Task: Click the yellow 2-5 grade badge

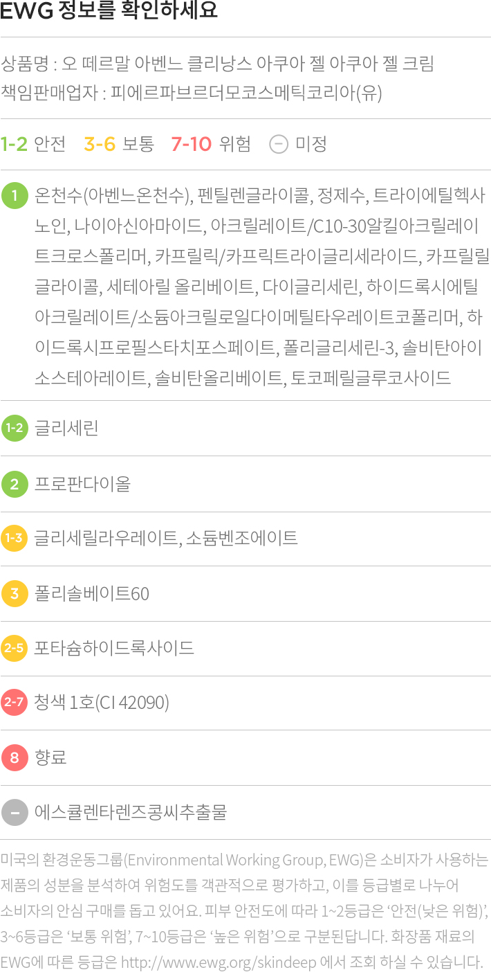Action: point(15,648)
